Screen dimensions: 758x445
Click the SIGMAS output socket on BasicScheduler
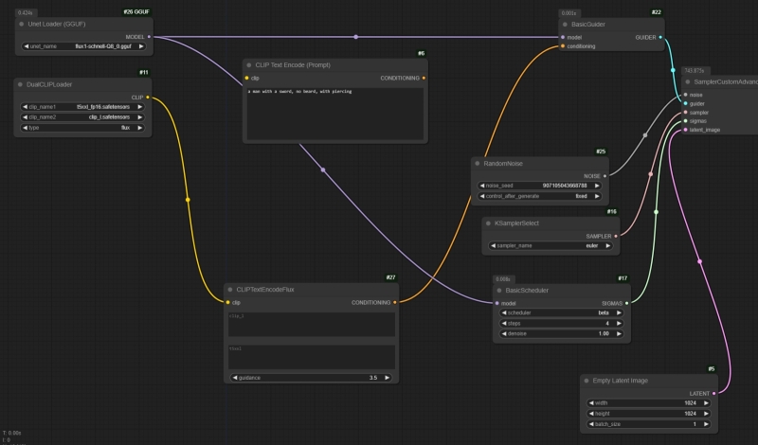[x=627, y=303]
